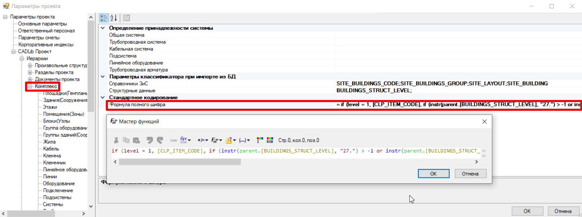Click the Undo arrow in Мастер функций toolbar
Image resolution: width=582 pixels, height=217 pixels.
[x=150, y=140]
